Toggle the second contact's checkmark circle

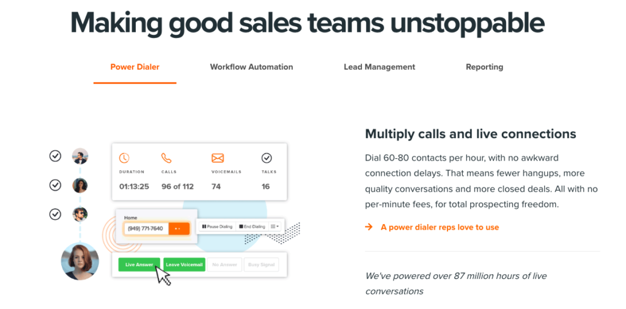coord(55,185)
